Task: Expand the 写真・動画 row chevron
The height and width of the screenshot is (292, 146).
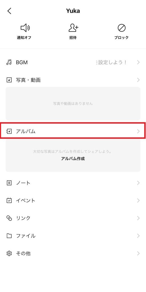Action: [x=138, y=80]
